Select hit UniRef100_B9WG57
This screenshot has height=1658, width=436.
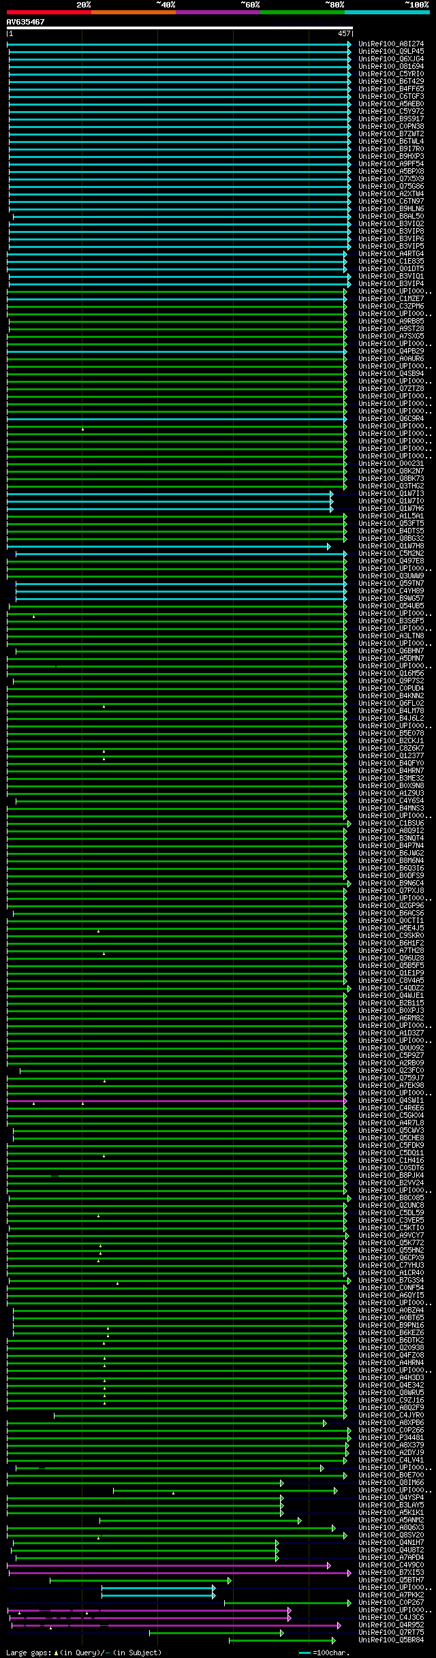click(x=391, y=598)
